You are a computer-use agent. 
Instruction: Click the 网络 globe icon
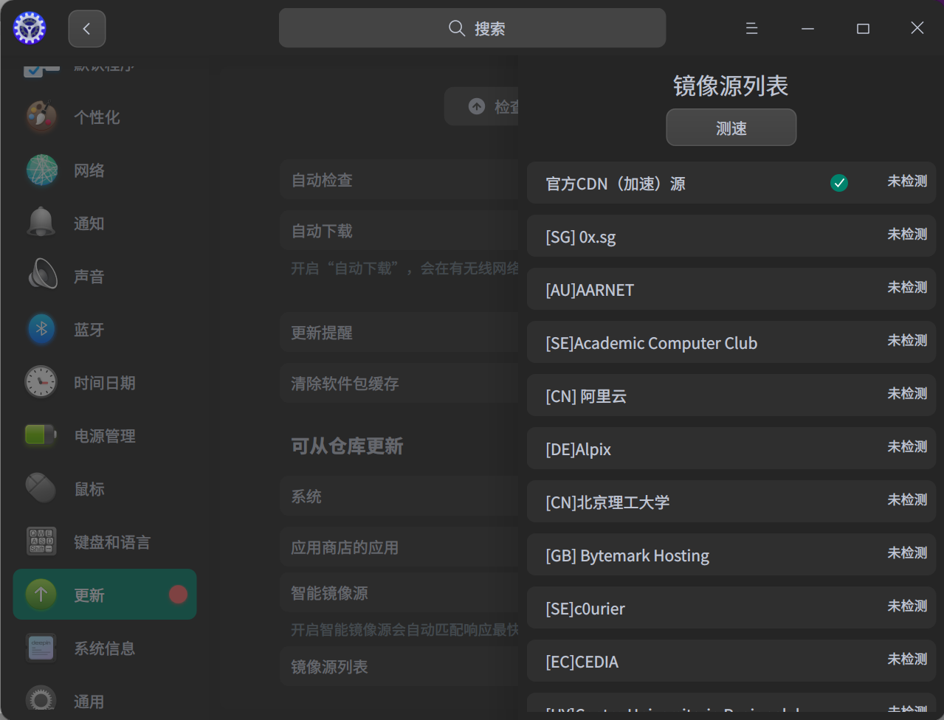(41, 170)
